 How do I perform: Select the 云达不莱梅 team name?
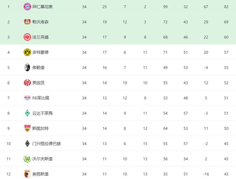point(42,113)
